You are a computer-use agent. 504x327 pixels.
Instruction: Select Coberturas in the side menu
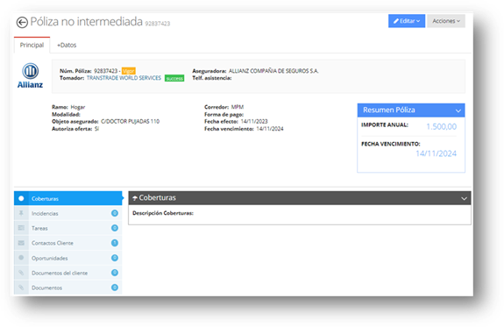68,198
